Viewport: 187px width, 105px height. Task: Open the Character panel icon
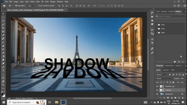152,39
